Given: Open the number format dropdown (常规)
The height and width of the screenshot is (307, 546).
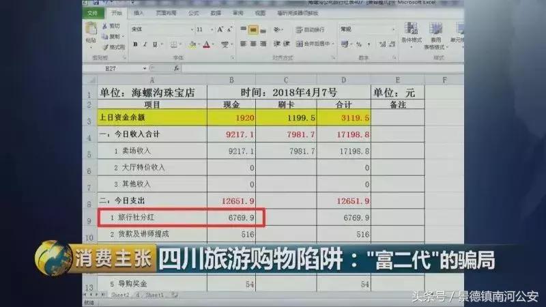Looking at the screenshot, I should coord(394,29).
